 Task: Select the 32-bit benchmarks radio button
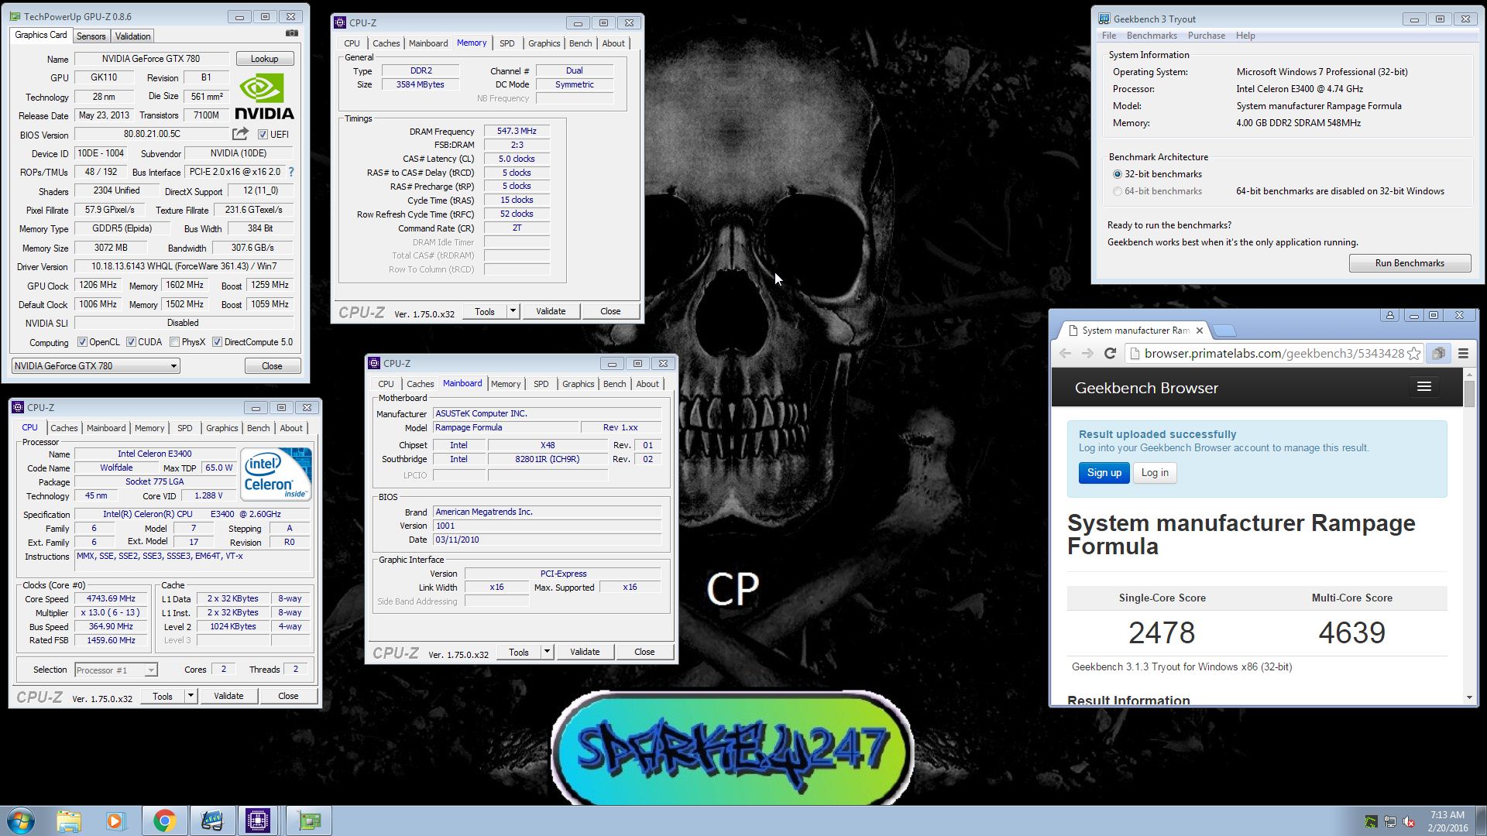1117,174
